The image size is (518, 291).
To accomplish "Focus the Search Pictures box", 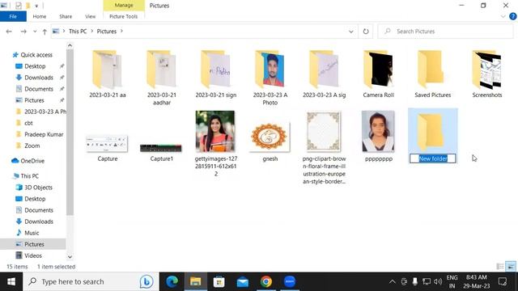I will tap(445, 32).
